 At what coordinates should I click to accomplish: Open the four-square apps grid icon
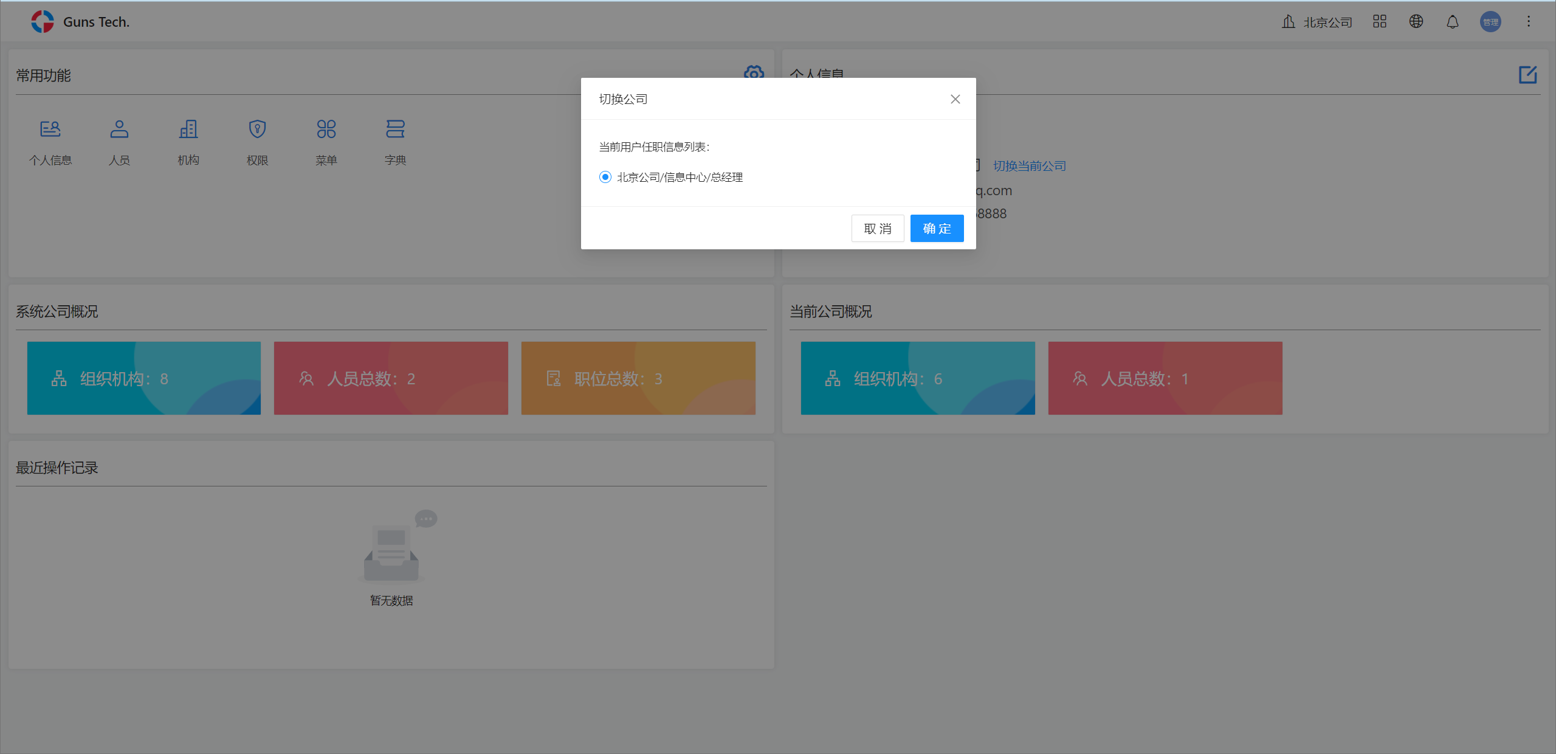(x=1379, y=22)
